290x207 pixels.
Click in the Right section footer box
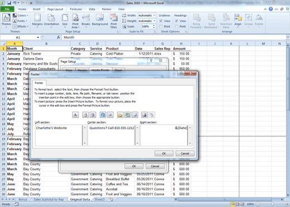[164, 135]
